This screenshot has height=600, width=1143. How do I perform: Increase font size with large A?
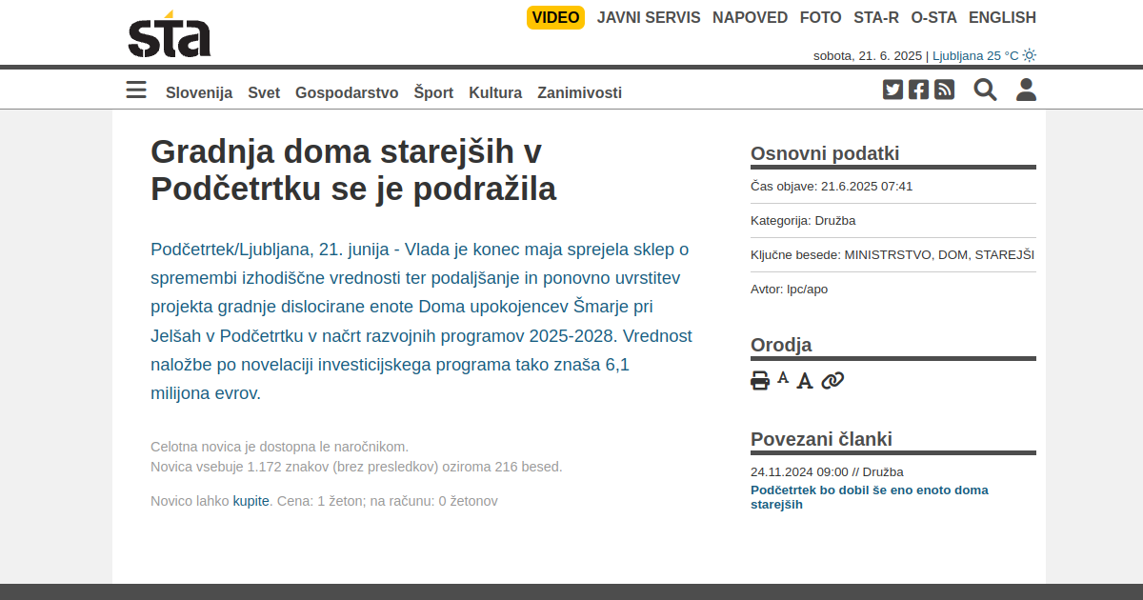click(805, 381)
